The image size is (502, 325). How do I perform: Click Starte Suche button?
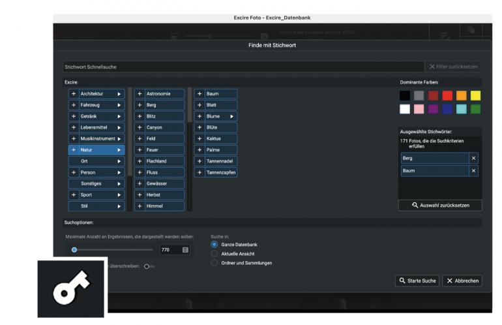(417, 281)
